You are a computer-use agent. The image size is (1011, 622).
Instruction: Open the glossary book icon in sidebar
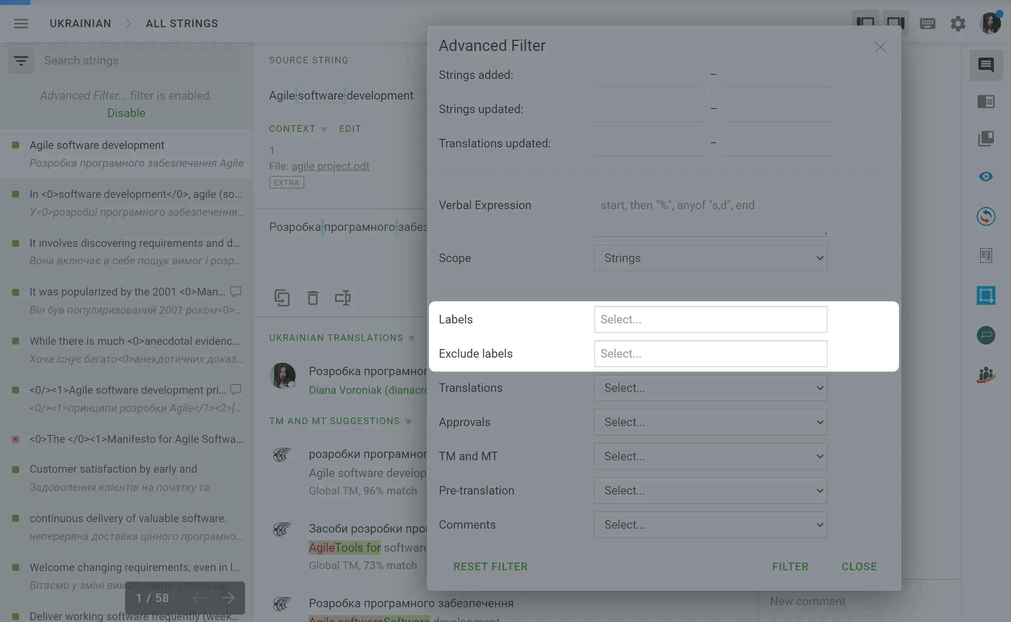(987, 139)
